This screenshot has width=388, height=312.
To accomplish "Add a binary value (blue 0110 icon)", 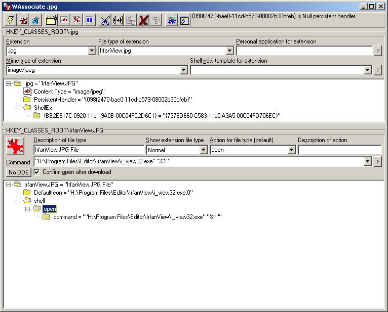I will click(x=89, y=20).
